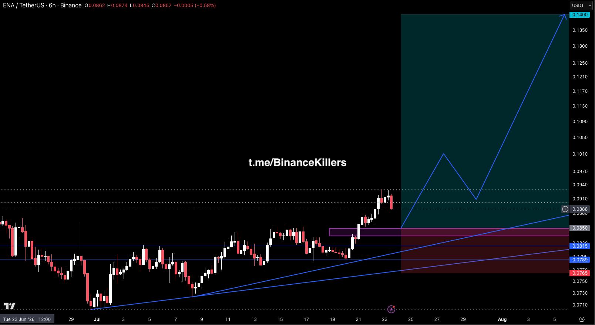Click the 0.1350 price axis tick
Viewport: 595px width, 325px height.
(x=580, y=30)
